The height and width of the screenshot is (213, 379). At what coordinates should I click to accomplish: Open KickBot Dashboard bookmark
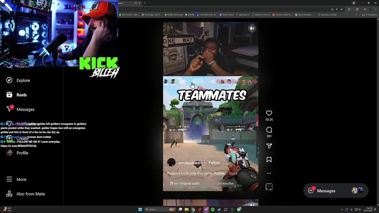coord(174,15)
